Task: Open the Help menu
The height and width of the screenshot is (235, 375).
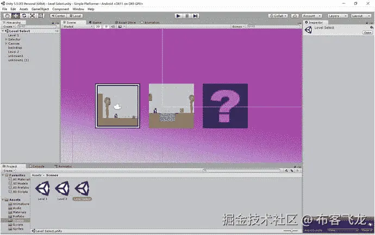Action: (x=91, y=9)
